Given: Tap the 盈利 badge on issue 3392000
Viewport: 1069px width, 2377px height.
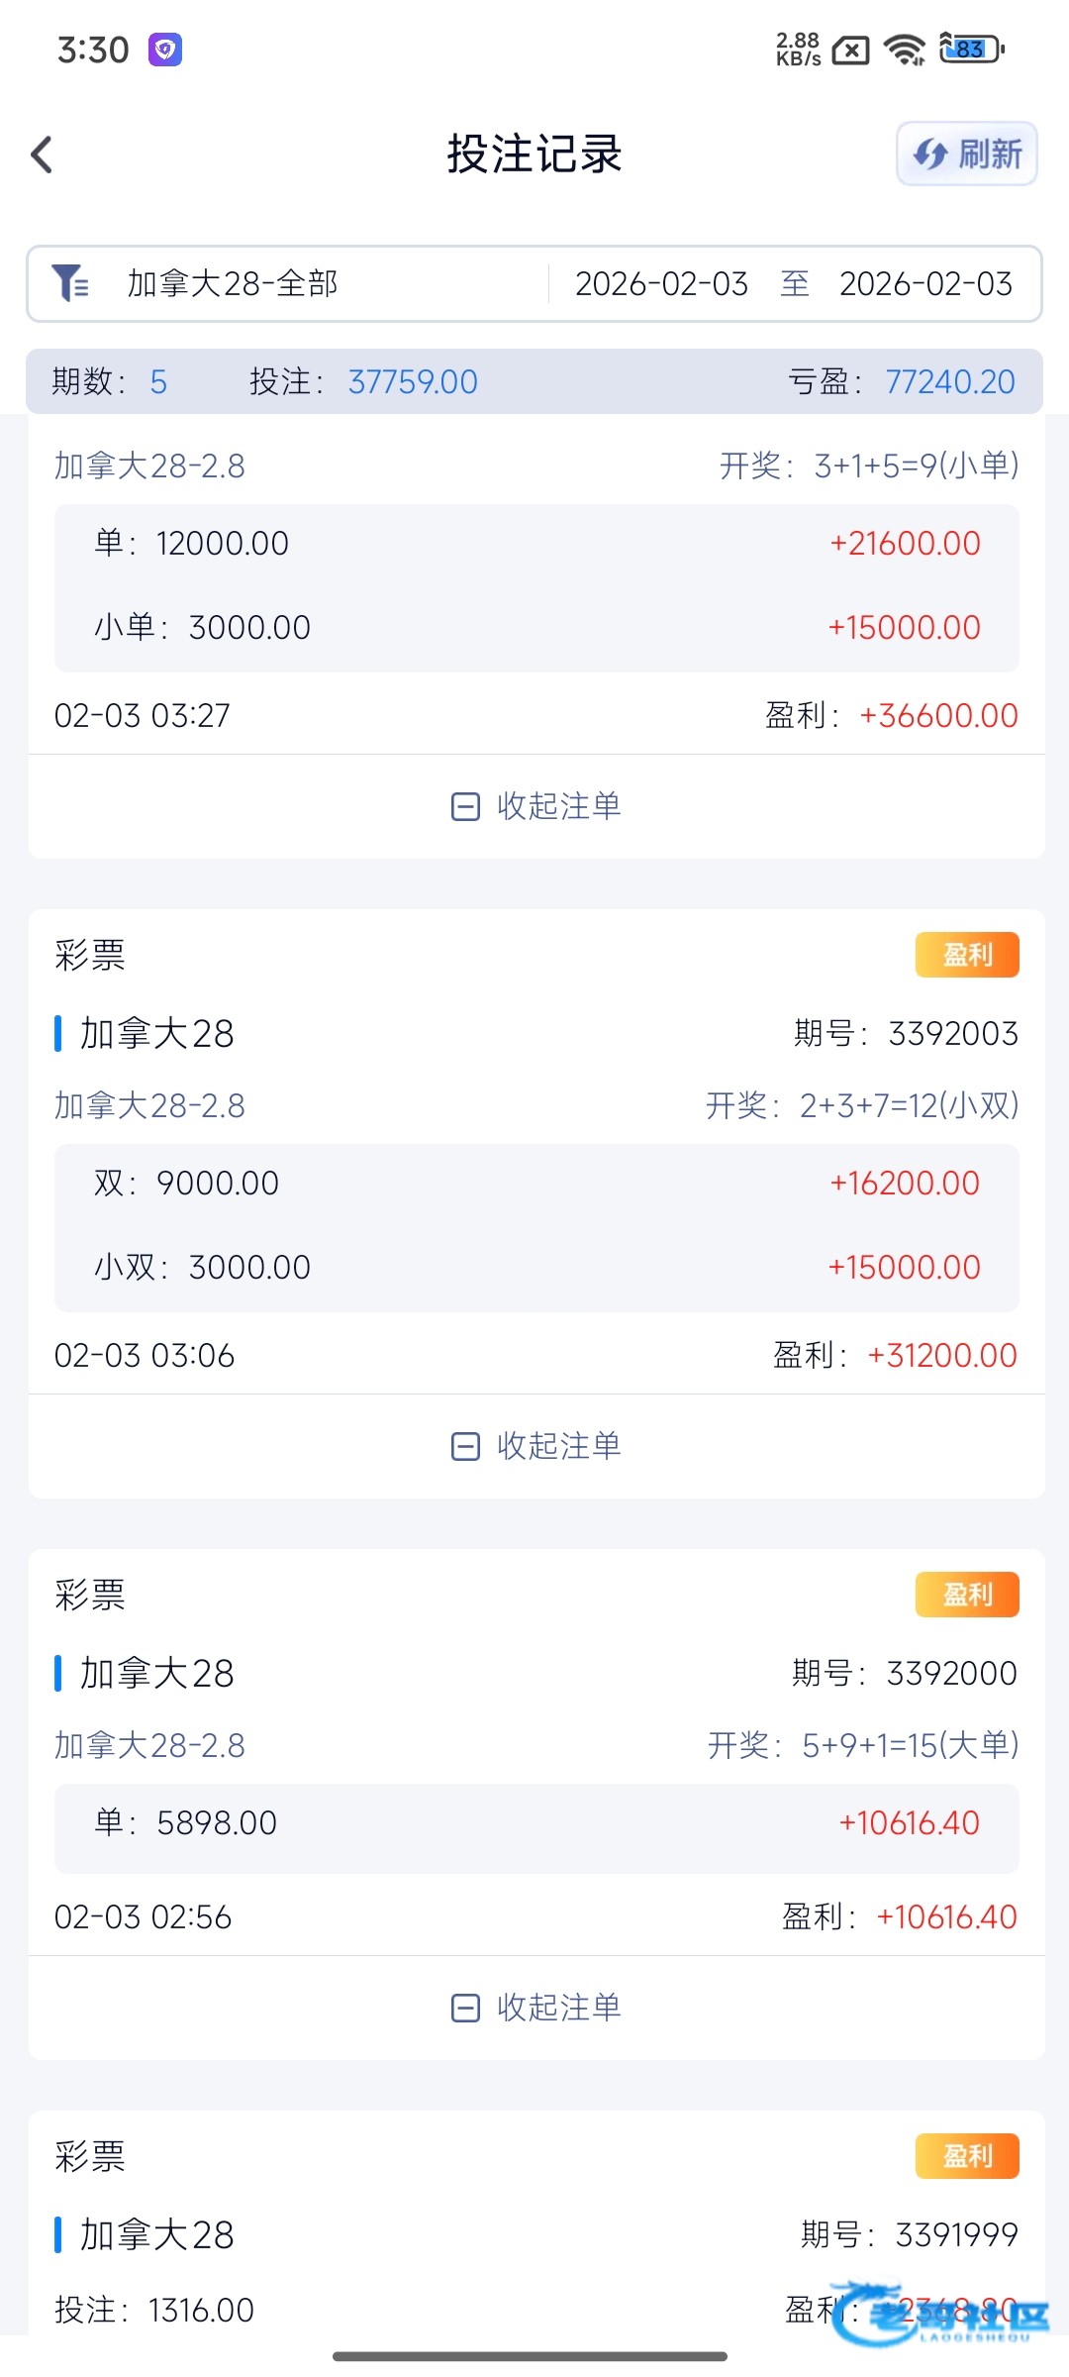Looking at the screenshot, I should coord(966,1595).
